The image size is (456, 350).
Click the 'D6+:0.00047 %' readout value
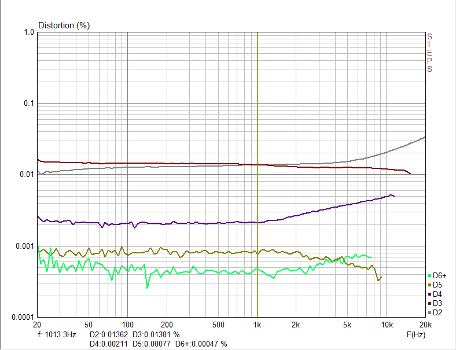(x=201, y=344)
